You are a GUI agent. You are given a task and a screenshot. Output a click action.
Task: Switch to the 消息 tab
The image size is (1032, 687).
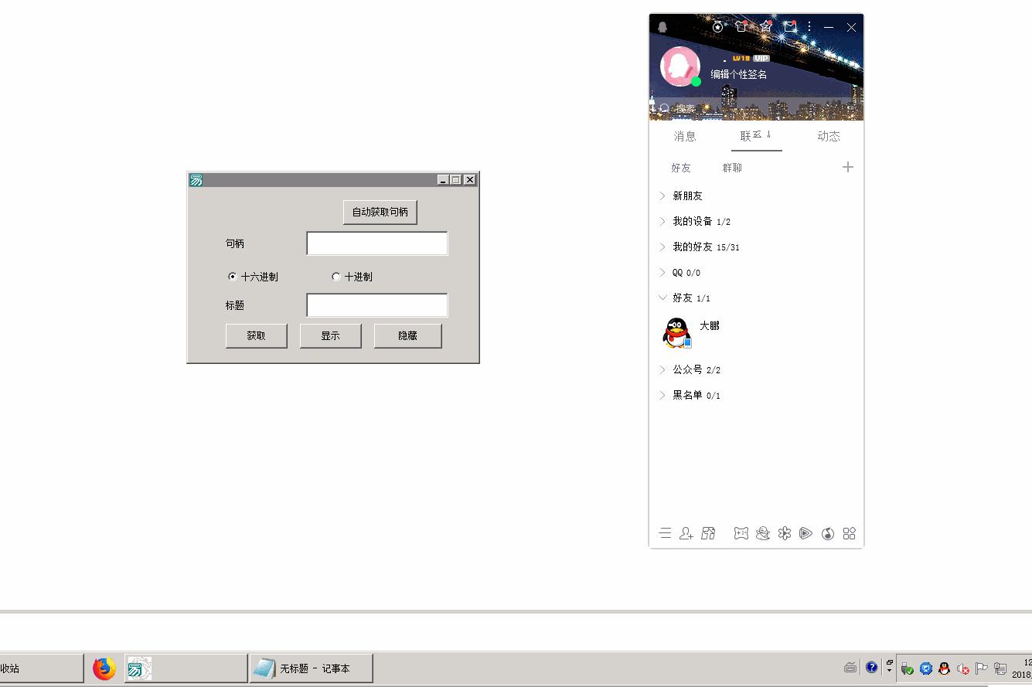tap(684, 136)
